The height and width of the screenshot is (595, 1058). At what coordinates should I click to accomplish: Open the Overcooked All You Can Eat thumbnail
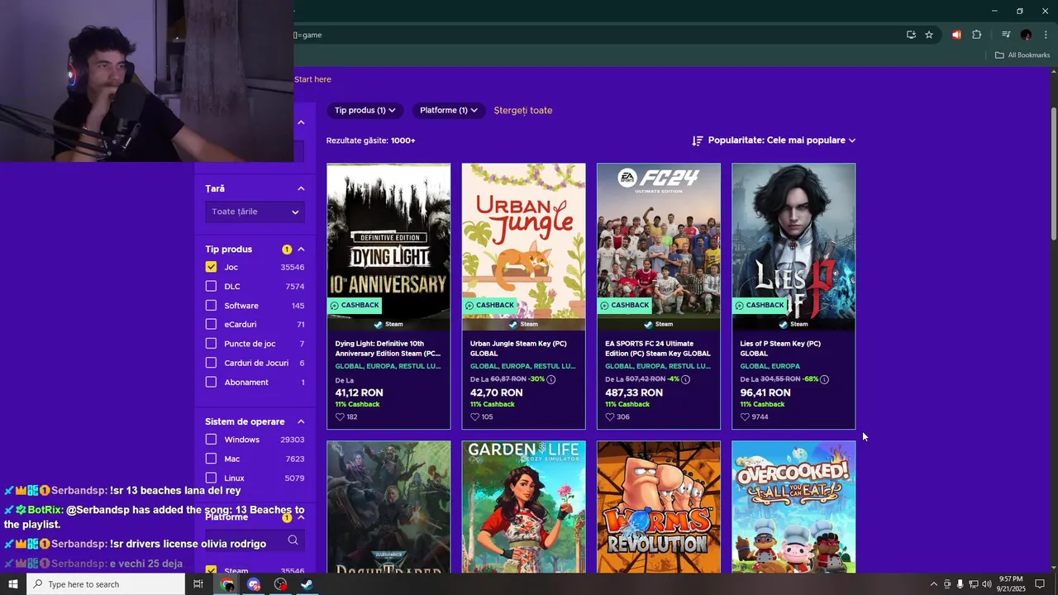tap(793, 507)
